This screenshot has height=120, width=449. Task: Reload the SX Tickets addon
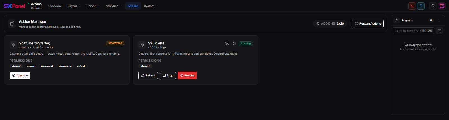pyautogui.click(x=148, y=75)
